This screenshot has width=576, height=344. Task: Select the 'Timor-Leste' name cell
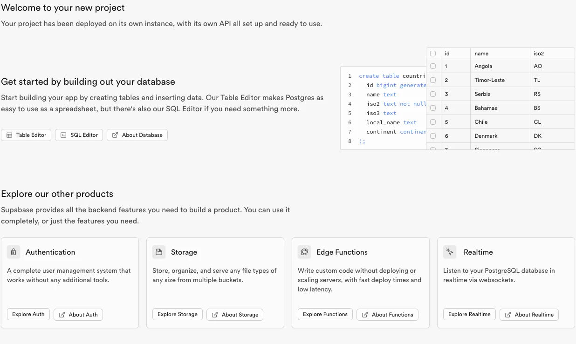click(x=500, y=80)
